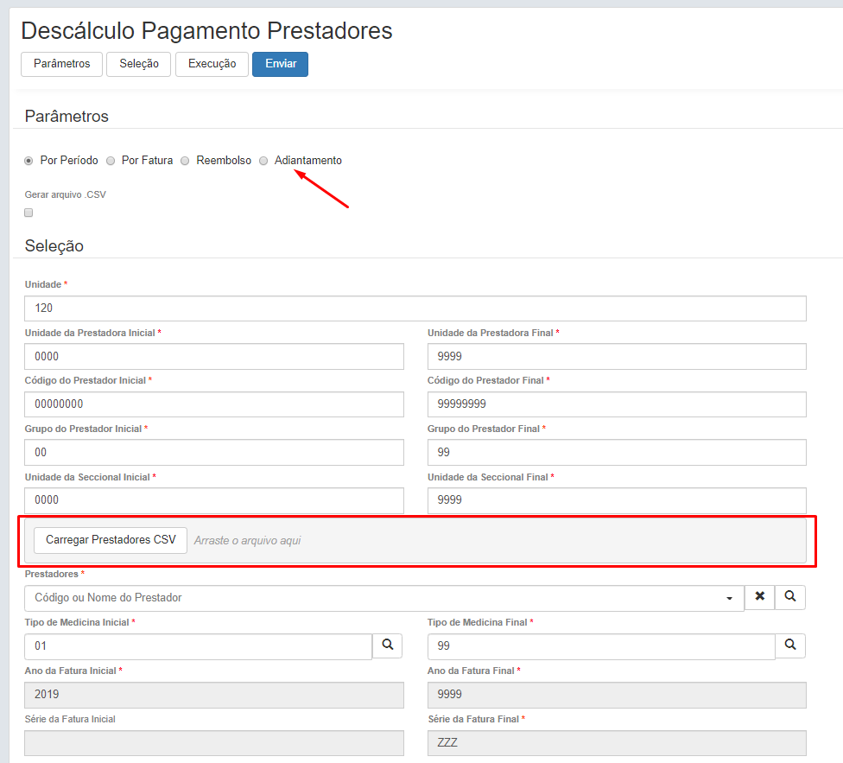The image size is (843, 763).
Task: Go to the Parâmetros tab button
Action: [x=61, y=65]
